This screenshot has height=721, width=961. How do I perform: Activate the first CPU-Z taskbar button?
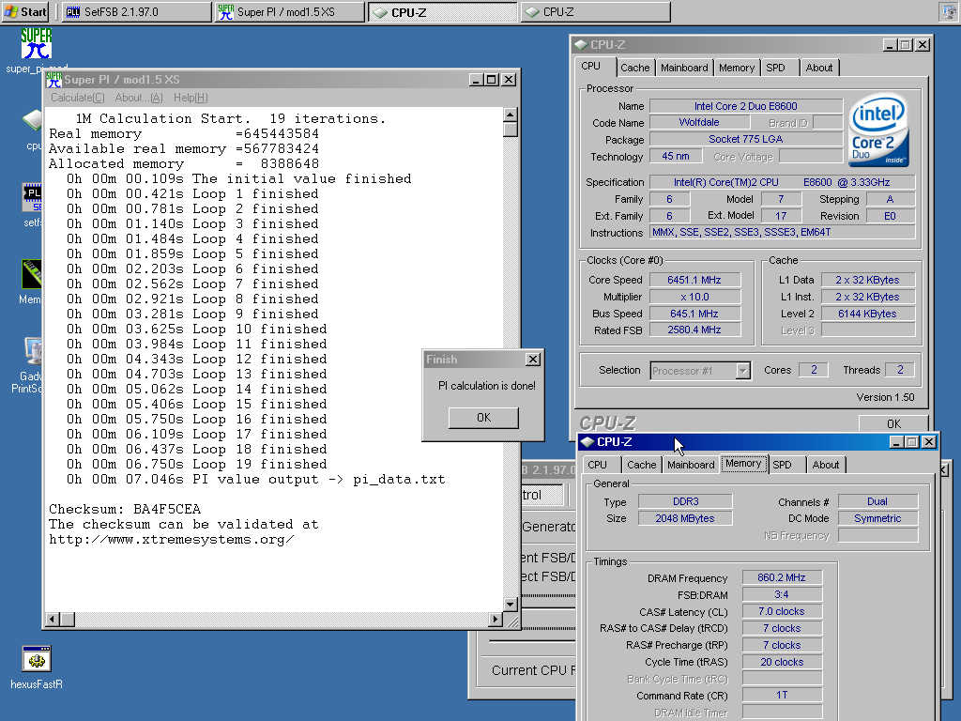click(443, 11)
